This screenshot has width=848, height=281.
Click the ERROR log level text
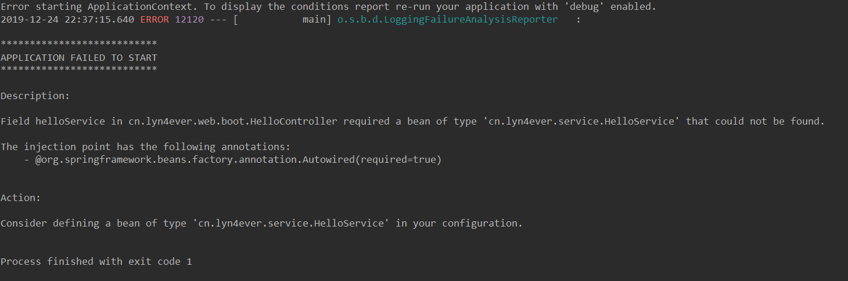[x=154, y=19]
